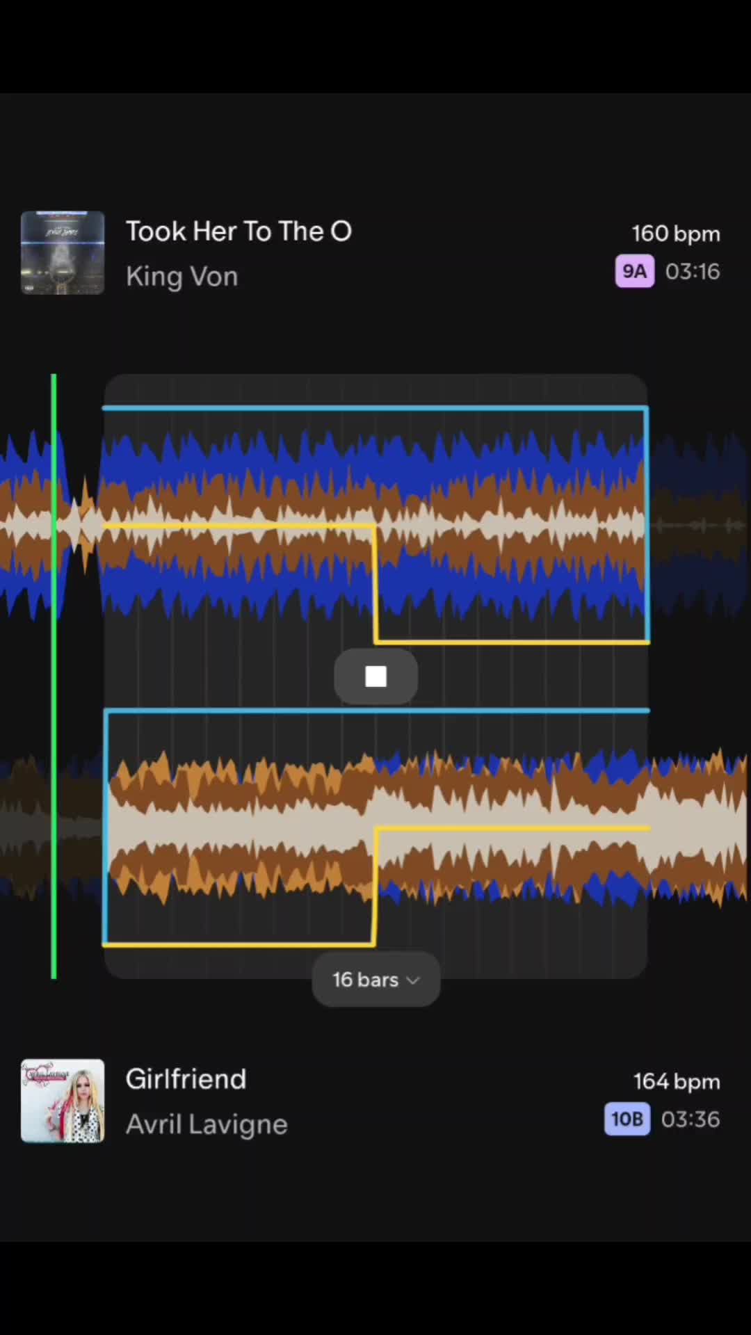Viewport: 751px width, 1335px height.
Task: Click the 9A key badge
Action: coord(634,271)
